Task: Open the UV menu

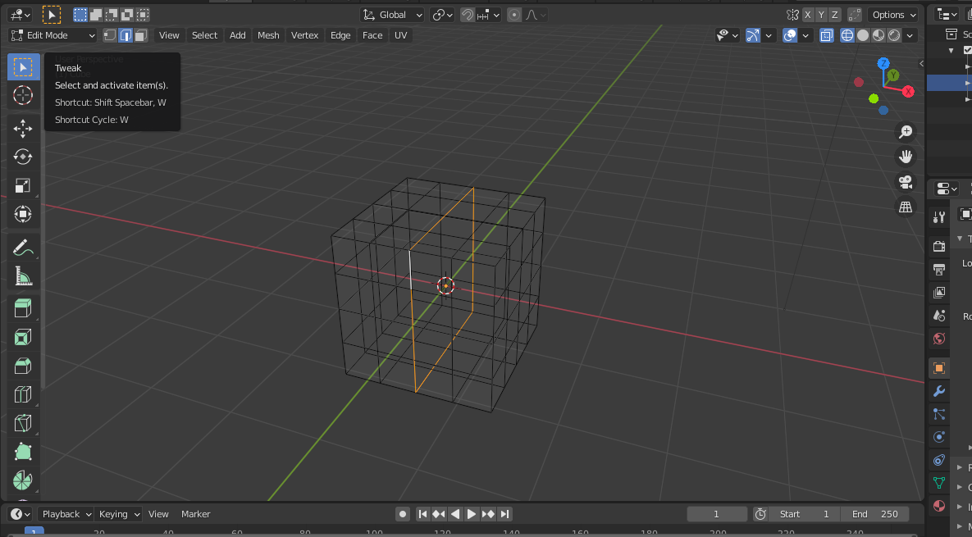Action: [400, 35]
